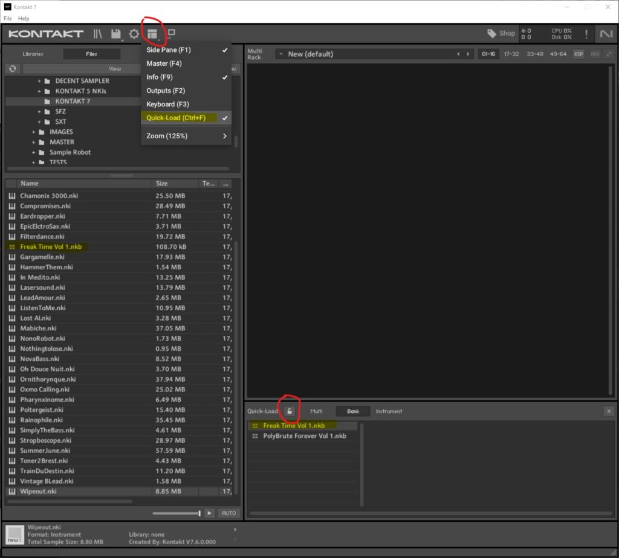
Task: Expand the DECENT SAMPLER folder
Action: [39, 81]
